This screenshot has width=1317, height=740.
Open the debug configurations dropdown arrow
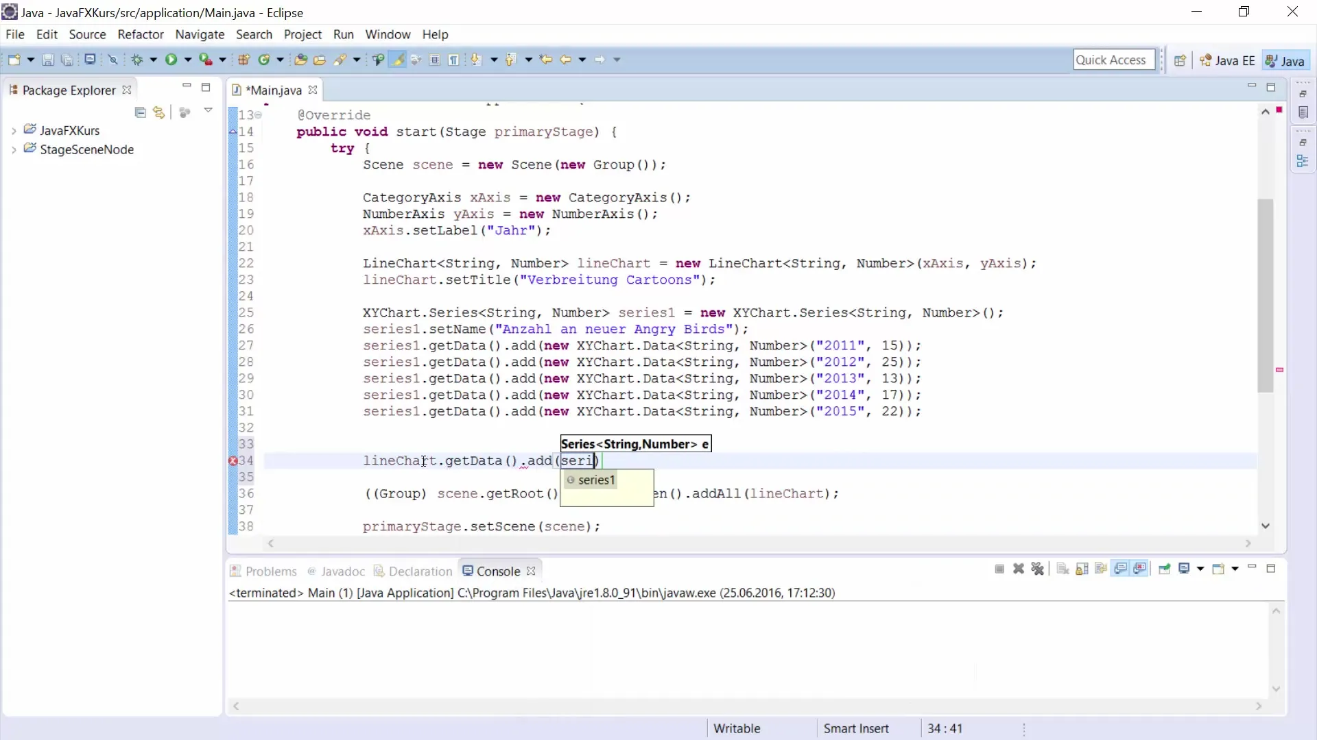point(154,60)
